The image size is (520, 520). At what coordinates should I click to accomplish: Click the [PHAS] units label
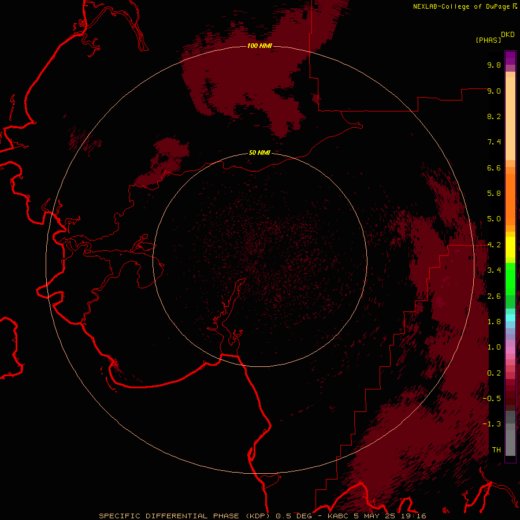pos(488,40)
